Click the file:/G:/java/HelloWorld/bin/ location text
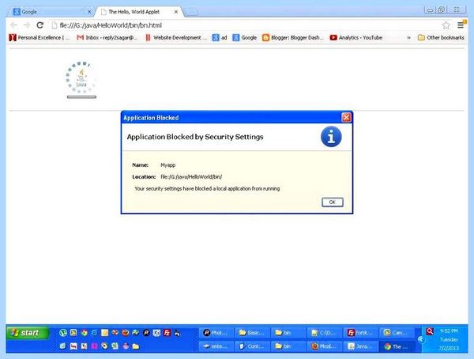The image size is (474, 359). pos(191,177)
